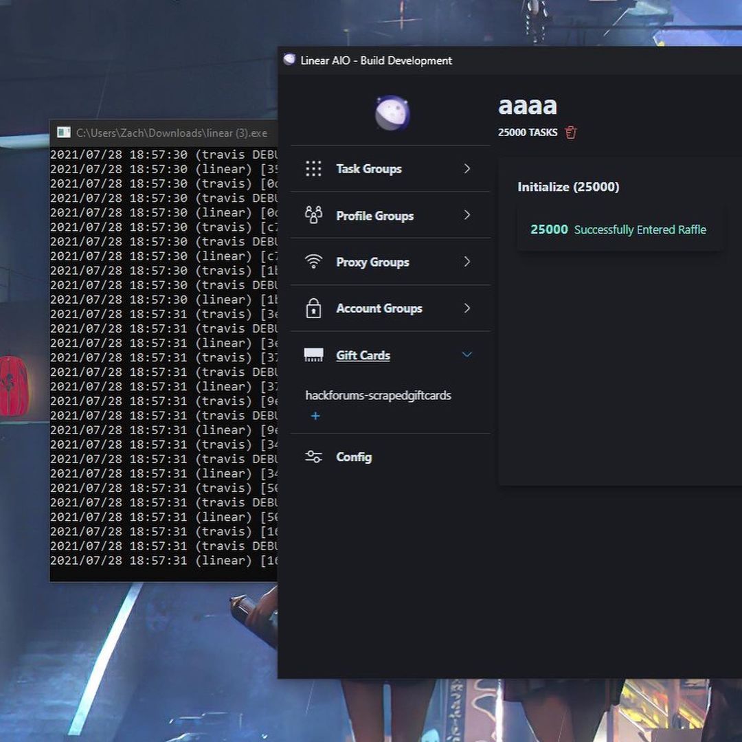Click the Successfully Entered Raffle status card
The width and height of the screenshot is (742, 742).
tap(619, 229)
